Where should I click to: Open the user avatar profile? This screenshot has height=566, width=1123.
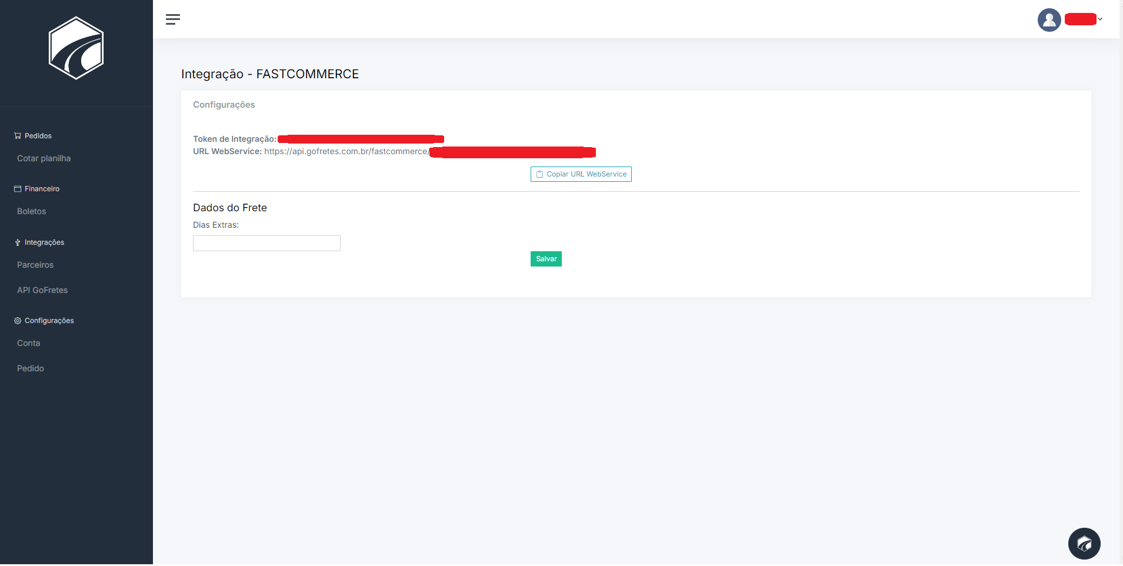(1049, 20)
